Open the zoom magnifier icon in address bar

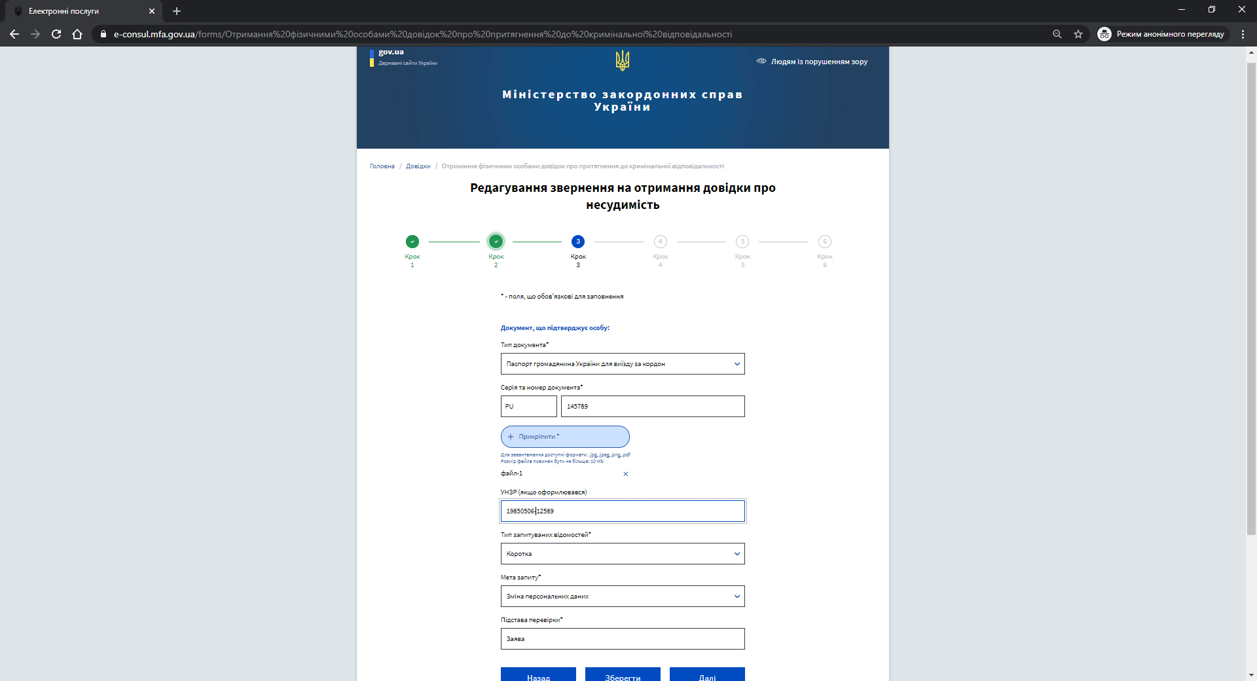click(1057, 34)
